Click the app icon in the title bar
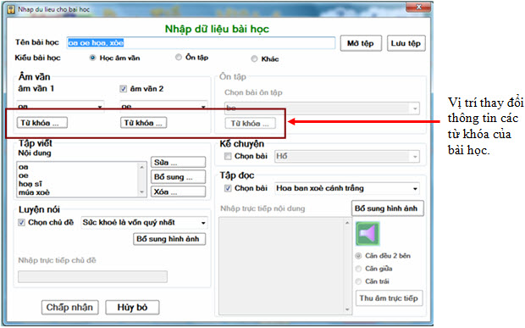Viewport: 525px width, 328px height. [11, 9]
